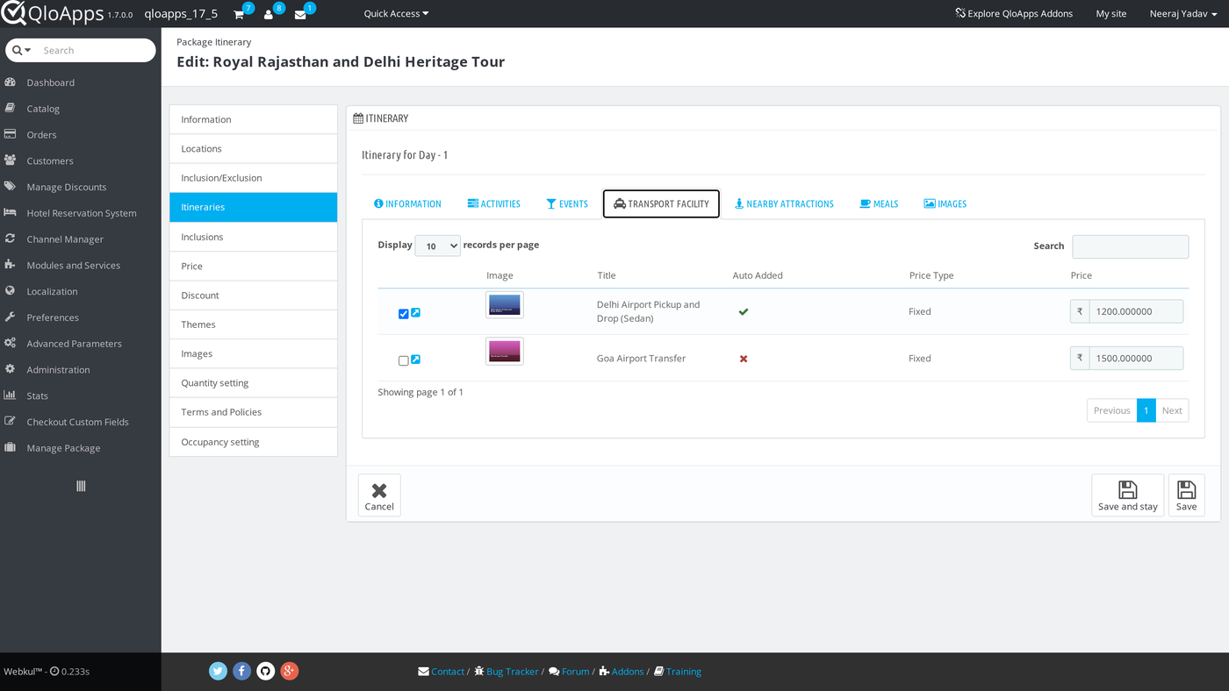This screenshot has width=1229, height=691.
Task: Open the My site link
Action: pos(1111,14)
